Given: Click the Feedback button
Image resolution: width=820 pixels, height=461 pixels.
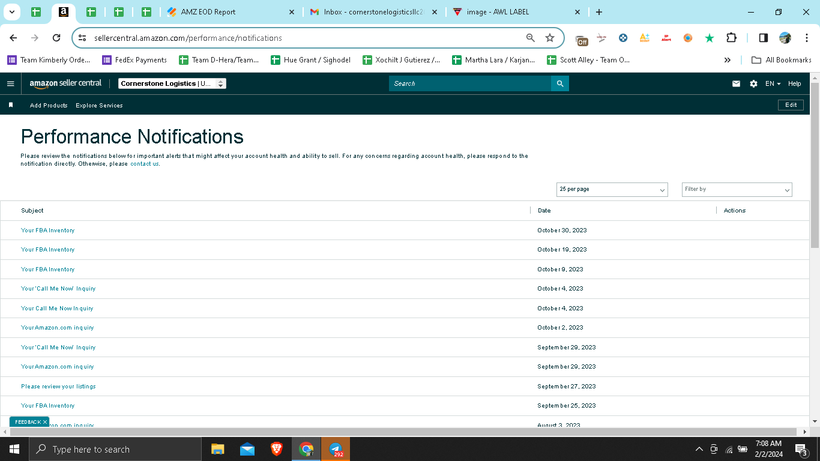Looking at the screenshot, I should tap(28, 422).
